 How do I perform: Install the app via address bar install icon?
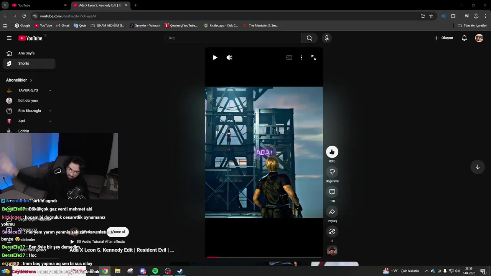tap(423, 16)
